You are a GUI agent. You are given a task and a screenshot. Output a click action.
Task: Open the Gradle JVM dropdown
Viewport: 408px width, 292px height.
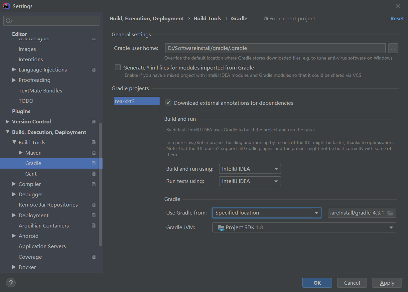pyautogui.click(x=304, y=227)
